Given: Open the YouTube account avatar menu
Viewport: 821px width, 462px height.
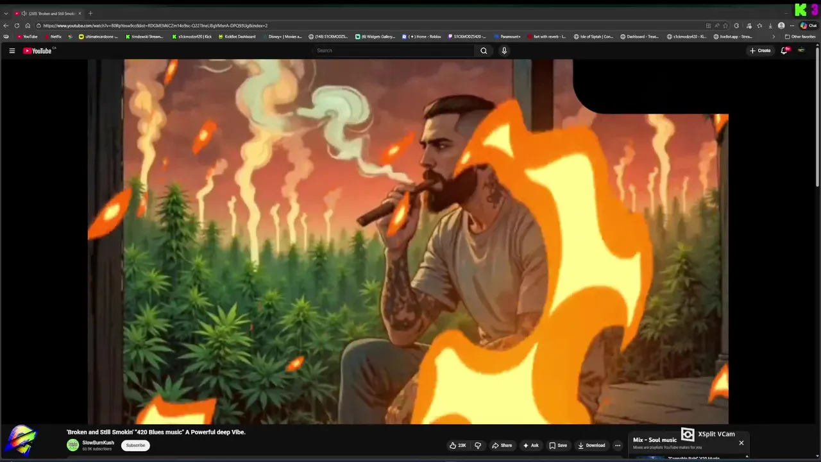Looking at the screenshot, I should 801,51.
